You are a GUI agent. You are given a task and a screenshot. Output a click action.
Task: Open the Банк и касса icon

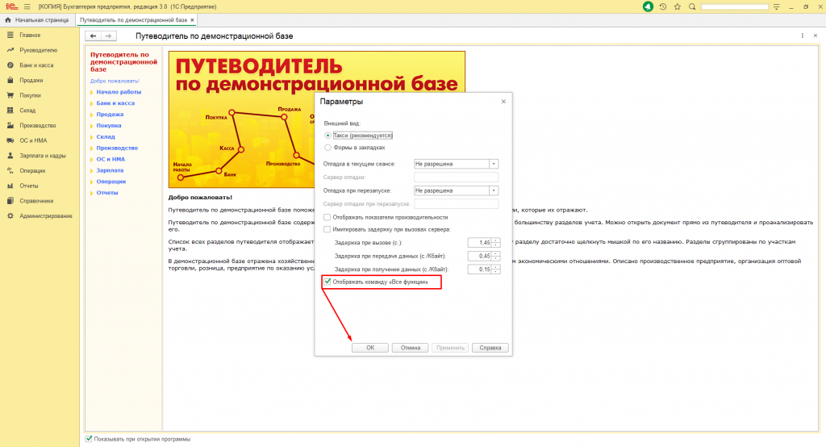pyautogui.click(x=10, y=65)
